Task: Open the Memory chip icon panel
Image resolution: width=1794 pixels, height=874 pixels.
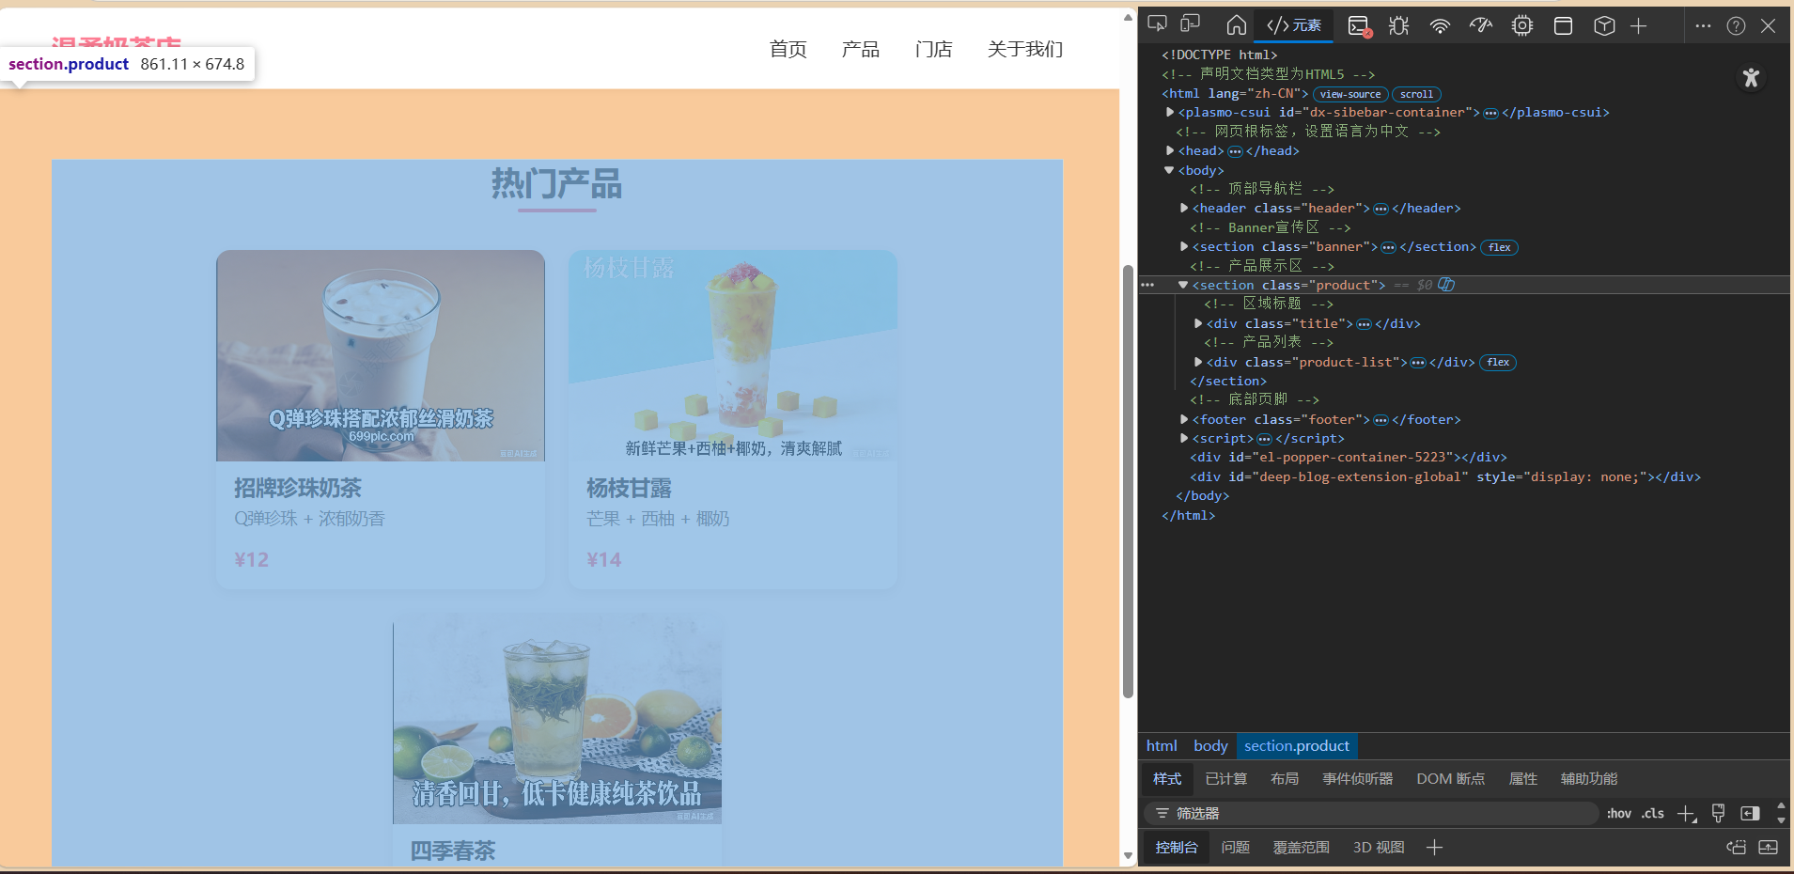Action: coord(1522,25)
